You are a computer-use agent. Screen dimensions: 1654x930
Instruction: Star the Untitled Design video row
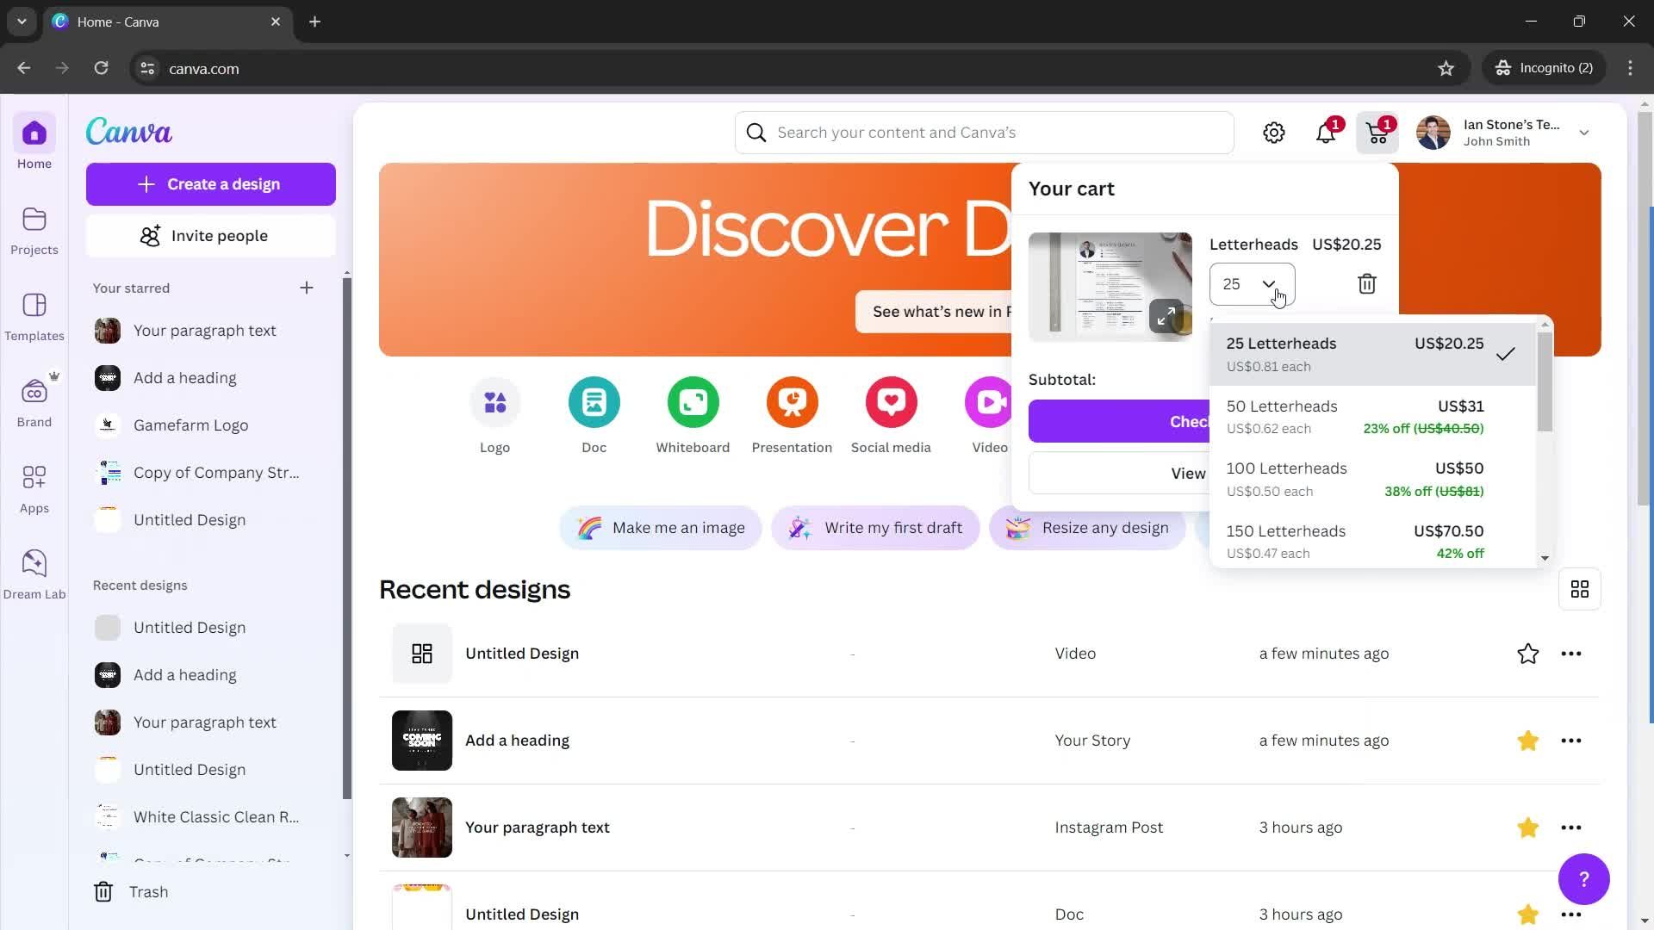pyautogui.click(x=1528, y=654)
